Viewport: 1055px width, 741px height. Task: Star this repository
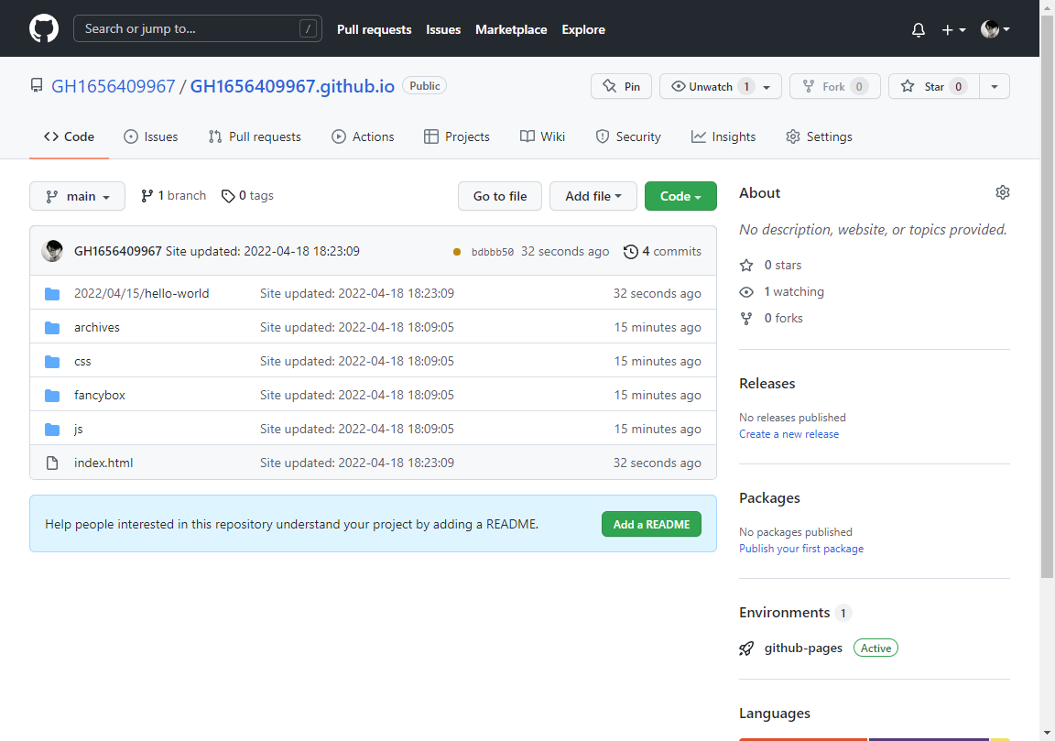924,86
